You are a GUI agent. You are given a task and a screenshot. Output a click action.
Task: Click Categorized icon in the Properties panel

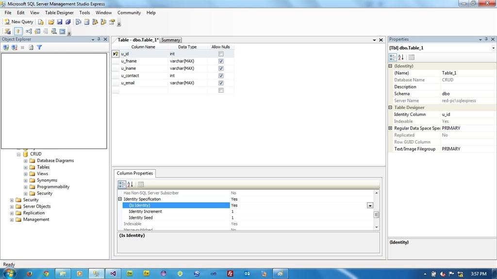point(393,57)
